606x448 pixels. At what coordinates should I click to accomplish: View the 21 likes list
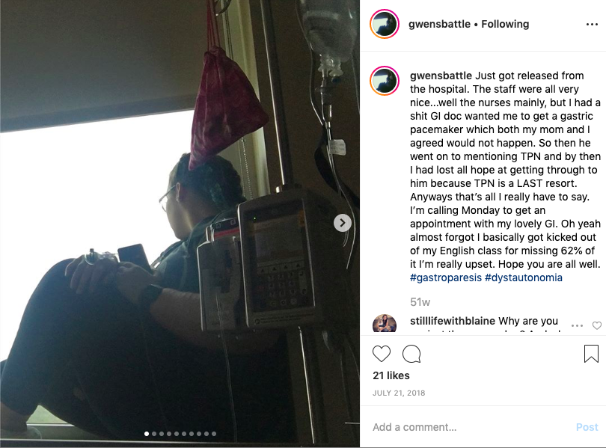pos(391,375)
